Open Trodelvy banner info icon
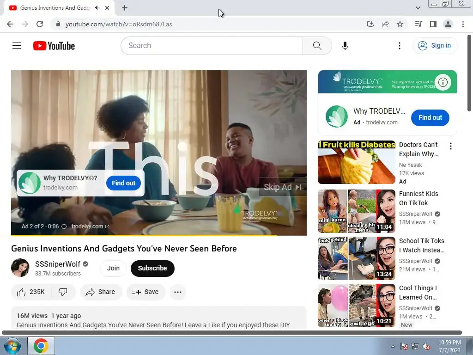This screenshot has width=473, height=355. pyautogui.click(x=443, y=82)
